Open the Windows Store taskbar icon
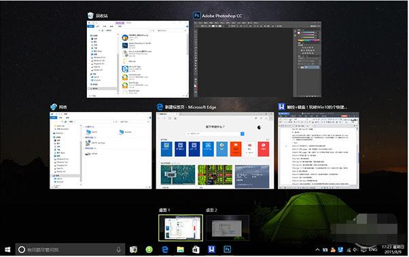This screenshot has height=257, width=409. (196, 250)
